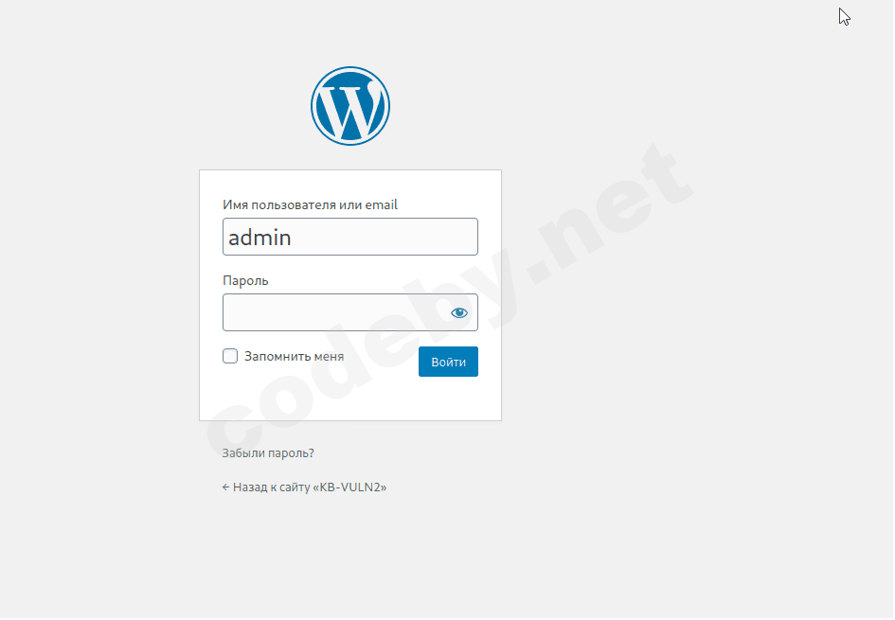Click inside the login or email text box
Image resolution: width=895 pixels, height=620 pixels.
[349, 237]
